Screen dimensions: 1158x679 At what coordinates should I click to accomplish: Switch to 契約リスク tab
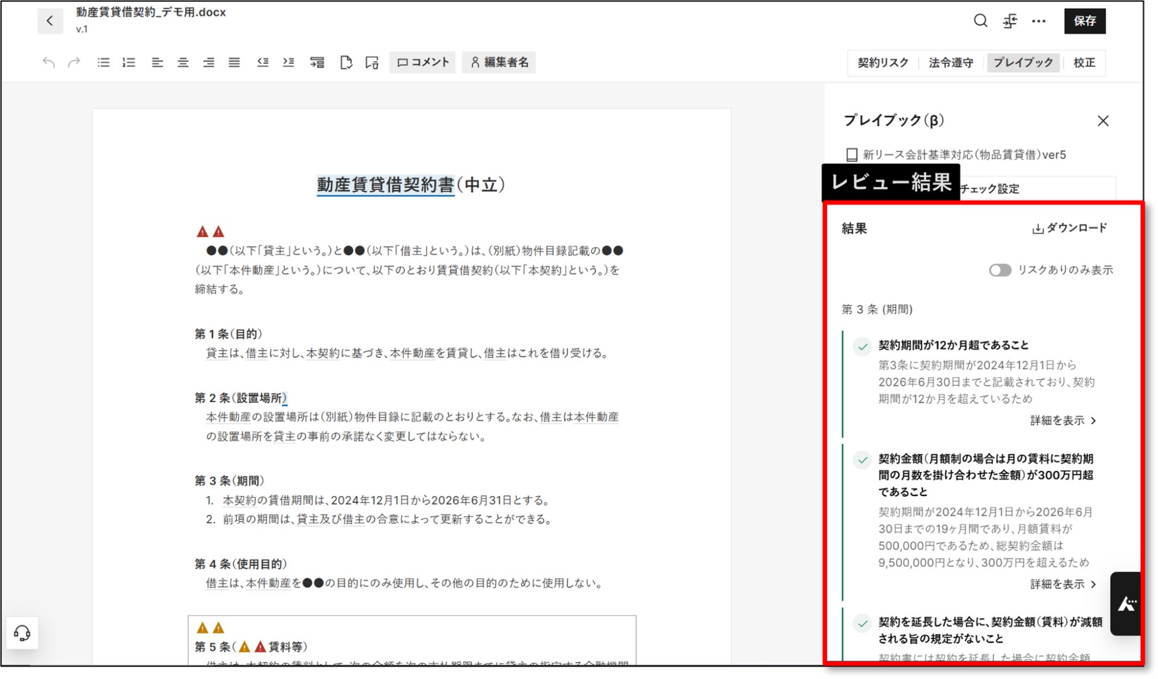point(882,63)
